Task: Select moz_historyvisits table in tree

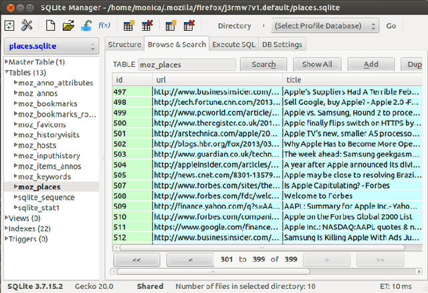Action: point(49,135)
